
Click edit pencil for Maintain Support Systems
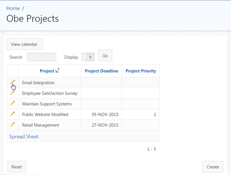(x=13, y=103)
